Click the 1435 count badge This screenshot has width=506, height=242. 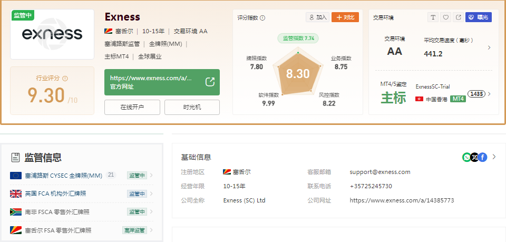click(x=476, y=94)
